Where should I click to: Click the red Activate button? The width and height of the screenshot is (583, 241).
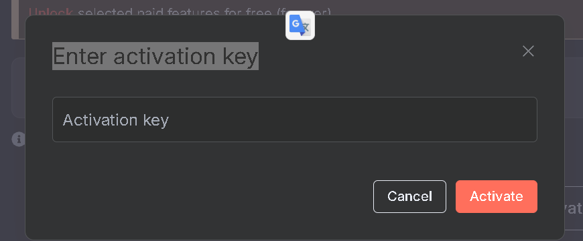pyautogui.click(x=497, y=196)
